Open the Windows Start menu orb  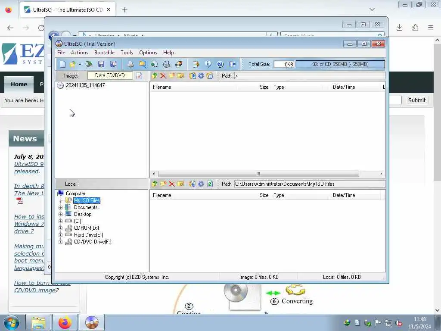12,322
